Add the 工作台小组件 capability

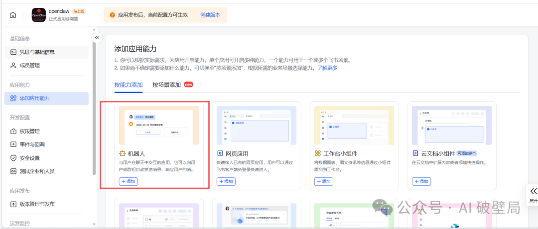[324, 181]
